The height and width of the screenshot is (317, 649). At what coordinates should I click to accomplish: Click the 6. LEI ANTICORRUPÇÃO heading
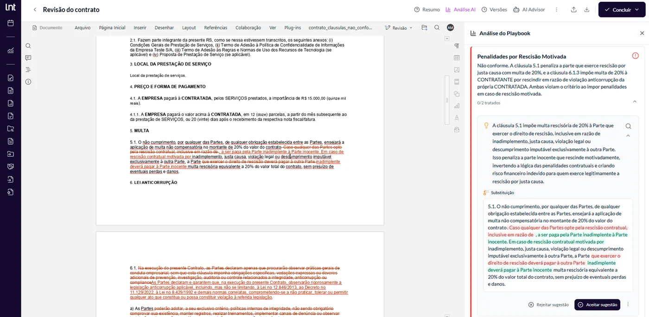(153, 183)
